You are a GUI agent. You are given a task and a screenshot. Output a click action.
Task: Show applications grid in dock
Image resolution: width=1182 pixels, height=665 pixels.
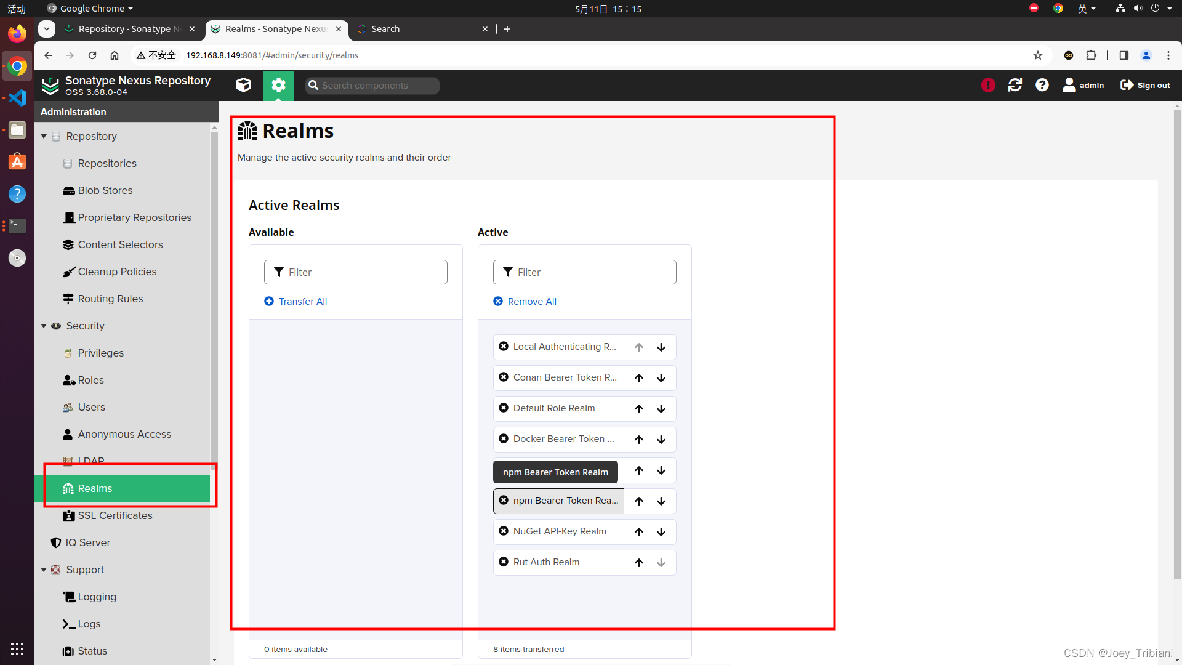(17, 649)
